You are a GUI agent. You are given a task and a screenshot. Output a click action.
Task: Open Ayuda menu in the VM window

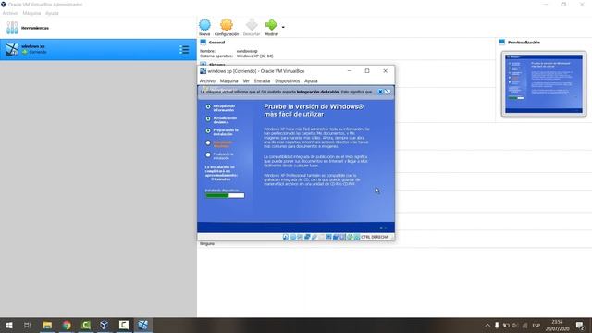pos(311,80)
